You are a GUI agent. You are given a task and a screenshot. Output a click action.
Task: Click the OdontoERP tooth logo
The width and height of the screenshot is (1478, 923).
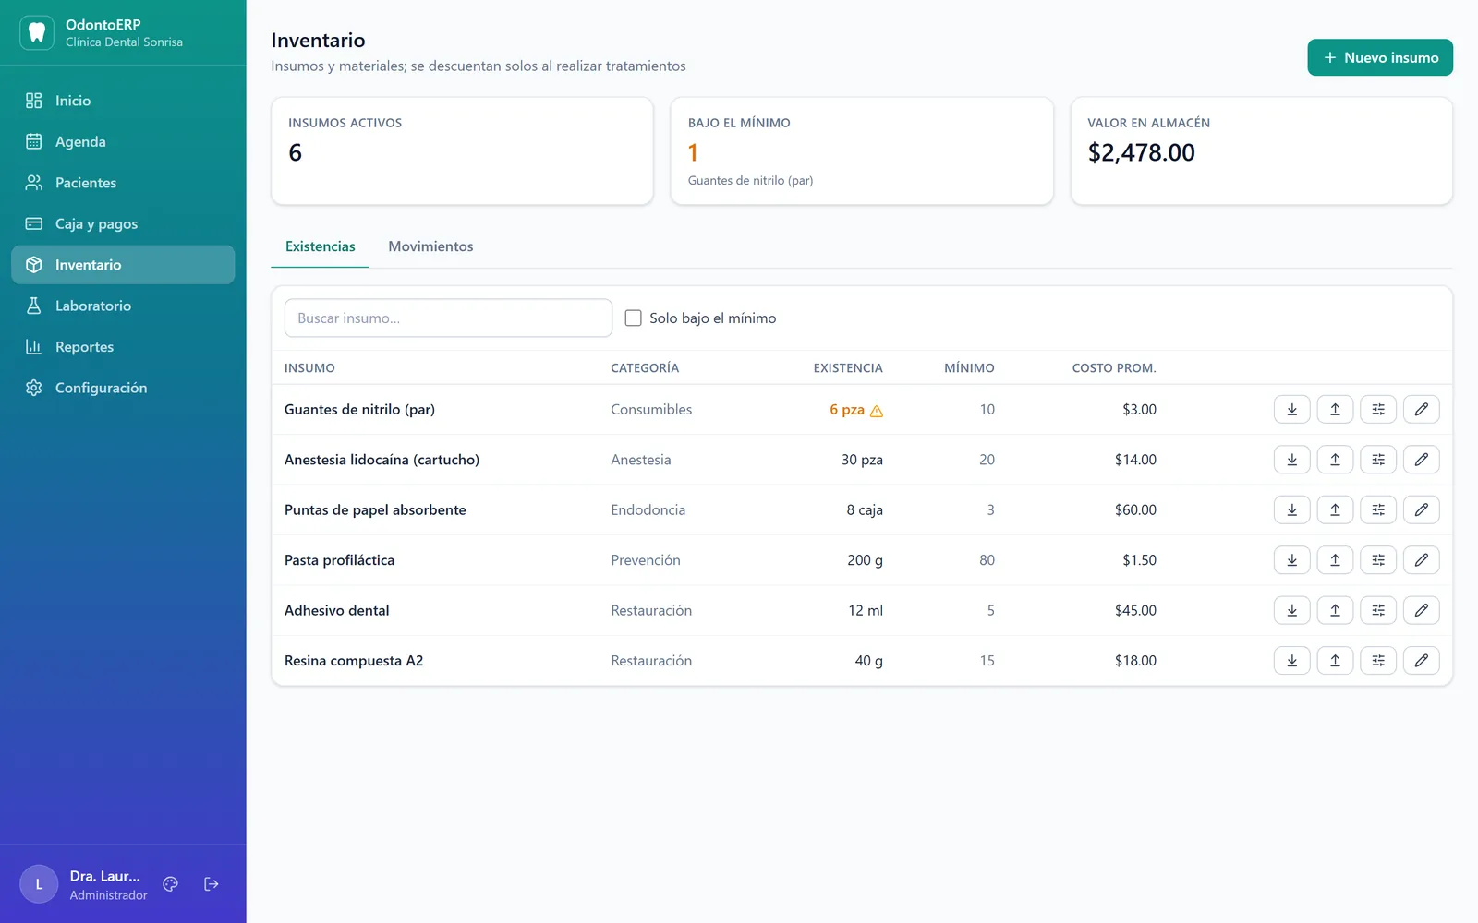coord(37,32)
